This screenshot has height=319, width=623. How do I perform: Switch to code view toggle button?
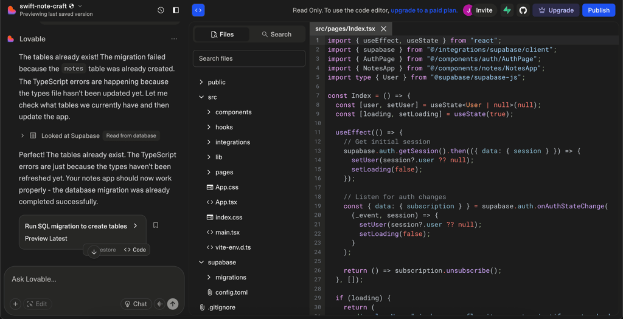pyautogui.click(x=198, y=10)
